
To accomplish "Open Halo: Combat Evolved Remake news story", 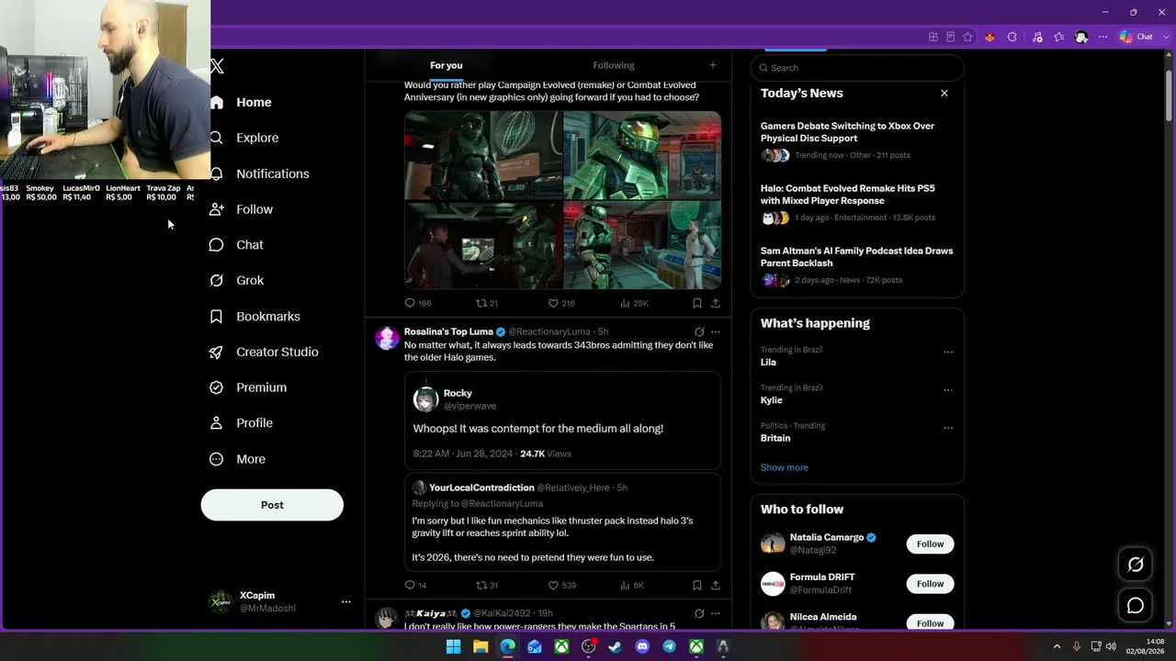I will (x=857, y=205).
